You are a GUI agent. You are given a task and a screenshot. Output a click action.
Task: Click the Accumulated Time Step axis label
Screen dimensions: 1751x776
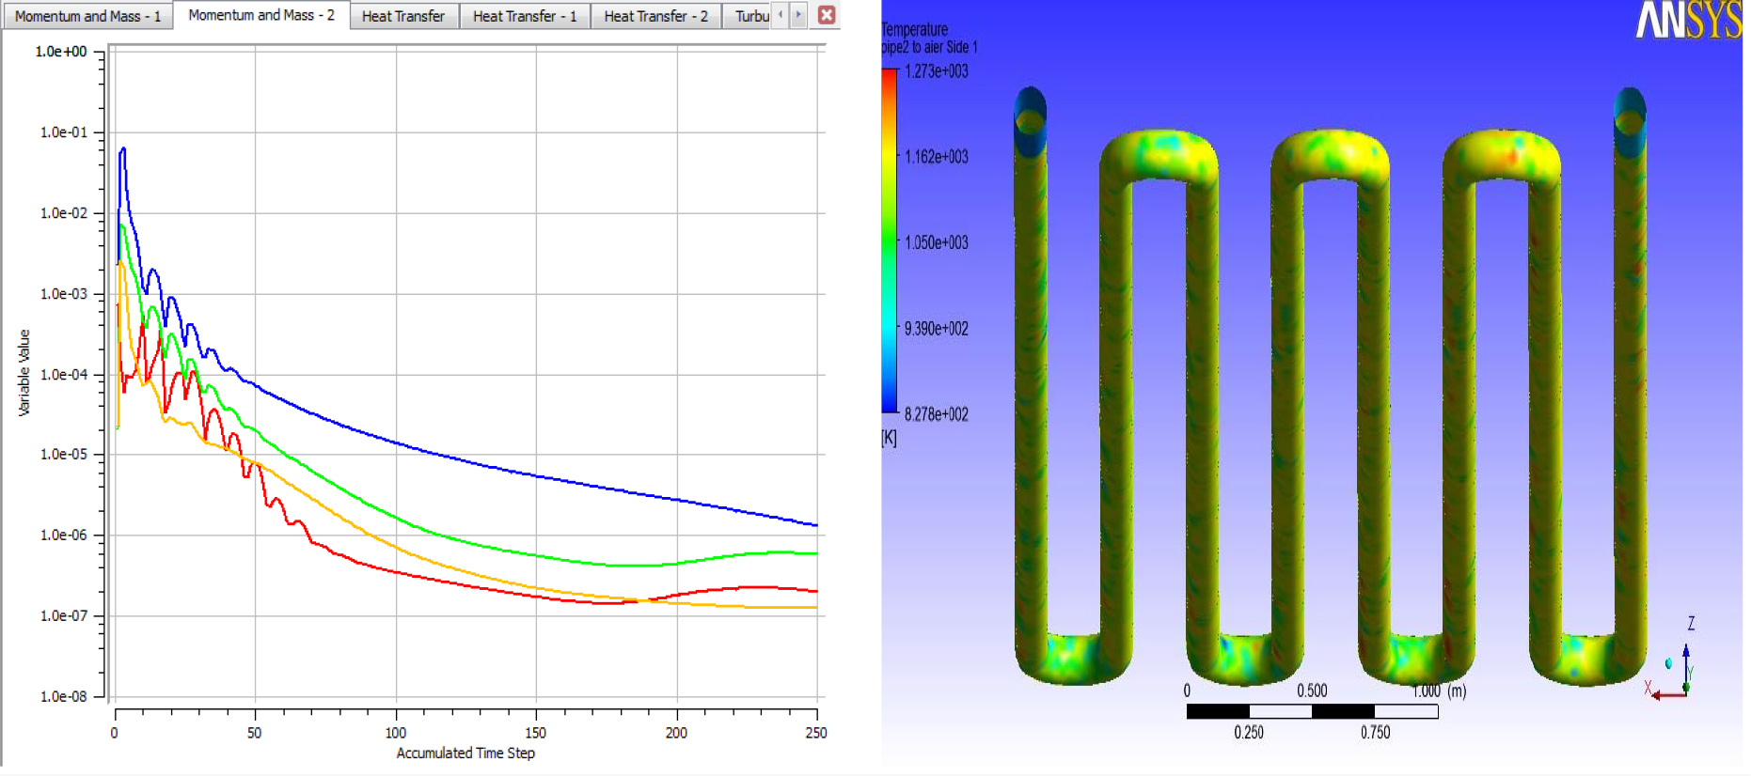pos(465,753)
